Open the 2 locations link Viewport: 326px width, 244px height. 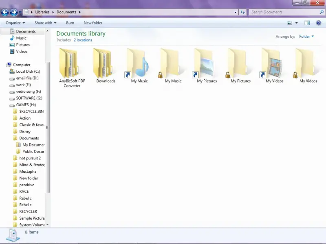[x=83, y=40]
